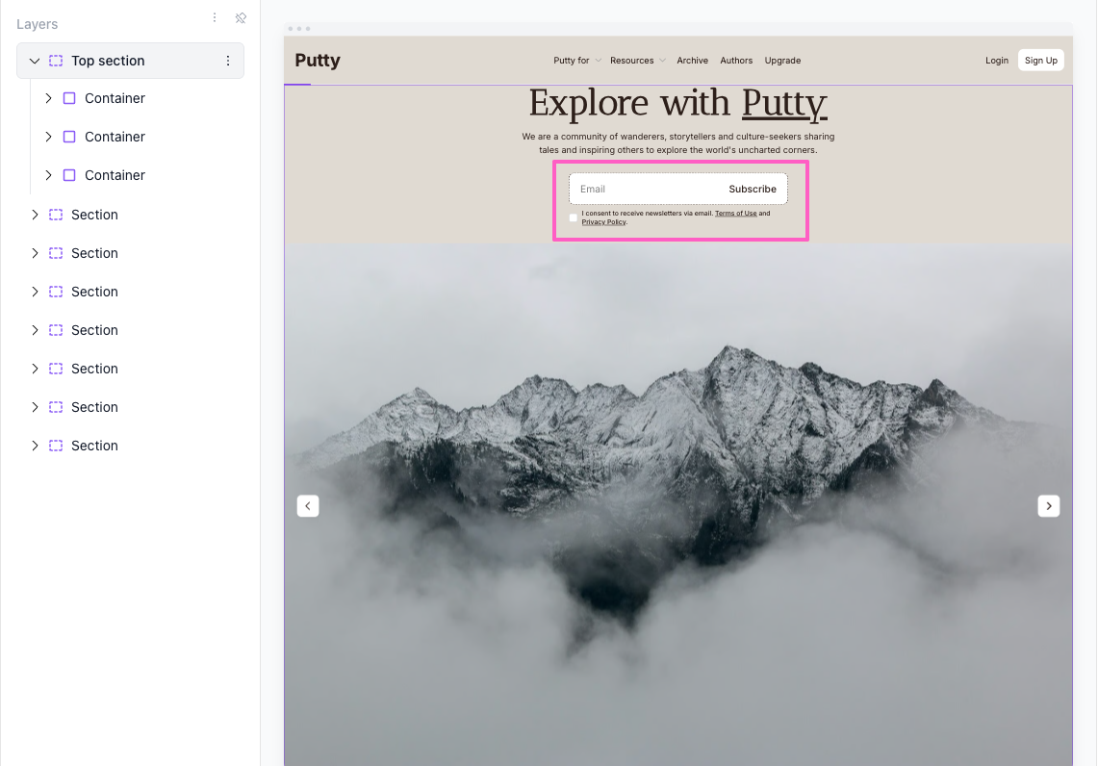The image size is (1098, 766).
Task: Check the newsletter consent checkbox
Action: pos(574,217)
